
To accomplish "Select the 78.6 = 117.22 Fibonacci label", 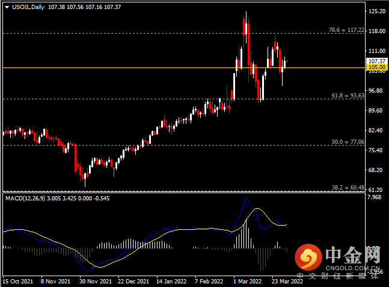I will coord(346,30).
